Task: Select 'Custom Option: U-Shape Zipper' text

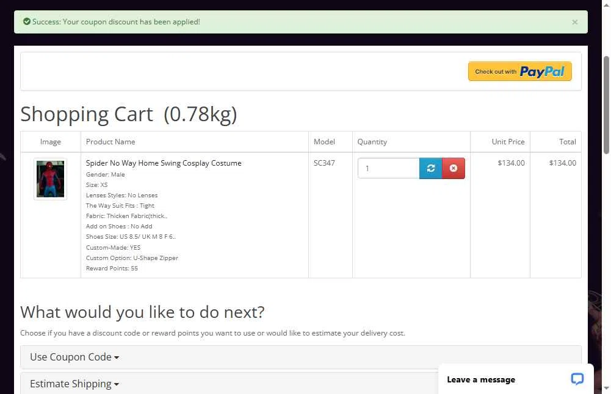Action: [x=132, y=258]
